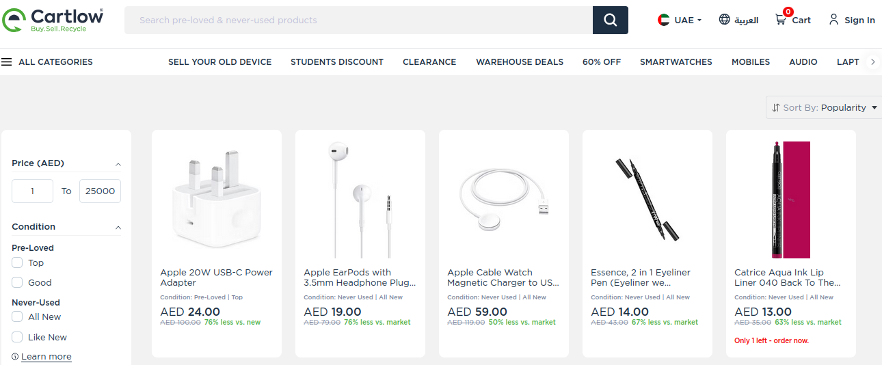882x365 pixels.
Task: Collapse the Condition filter section
Action: (118, 228)
